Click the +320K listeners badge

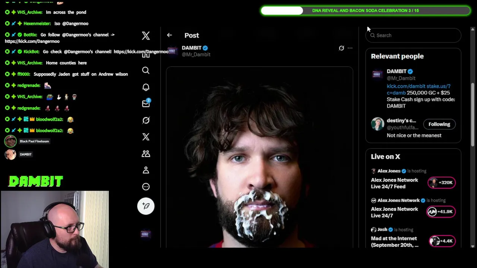[441, 182]
